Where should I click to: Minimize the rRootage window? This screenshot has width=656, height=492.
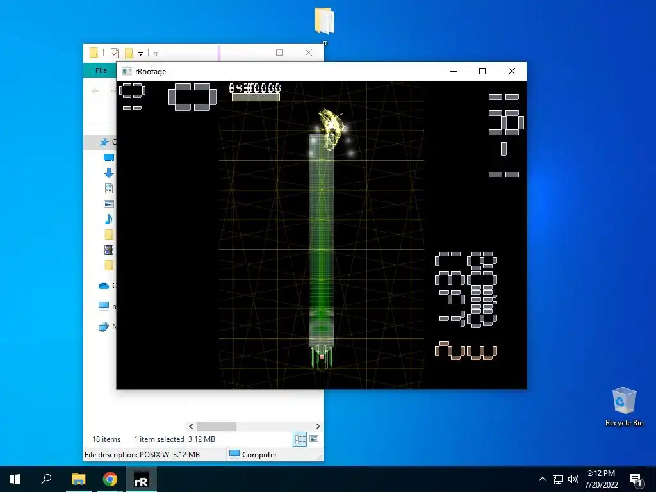click(x=454, y=71)
